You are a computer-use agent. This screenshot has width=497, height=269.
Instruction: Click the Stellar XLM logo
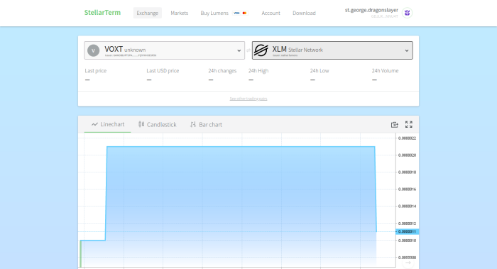[x=261, y=50]
